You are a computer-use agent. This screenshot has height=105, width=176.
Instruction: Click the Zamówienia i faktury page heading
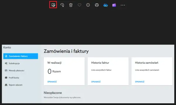click(x=66, y=51)
